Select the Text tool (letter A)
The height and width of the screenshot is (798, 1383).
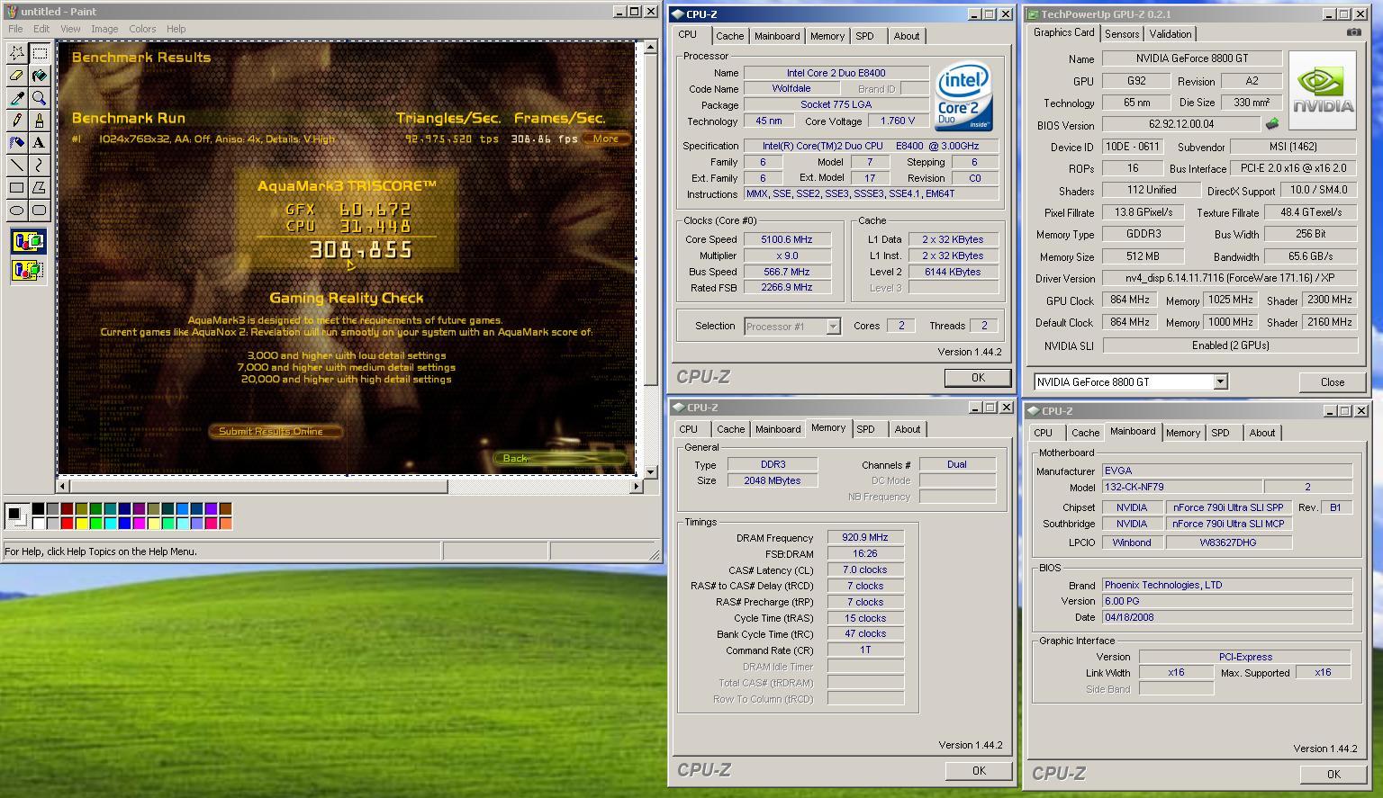click(x=39, y=143)
